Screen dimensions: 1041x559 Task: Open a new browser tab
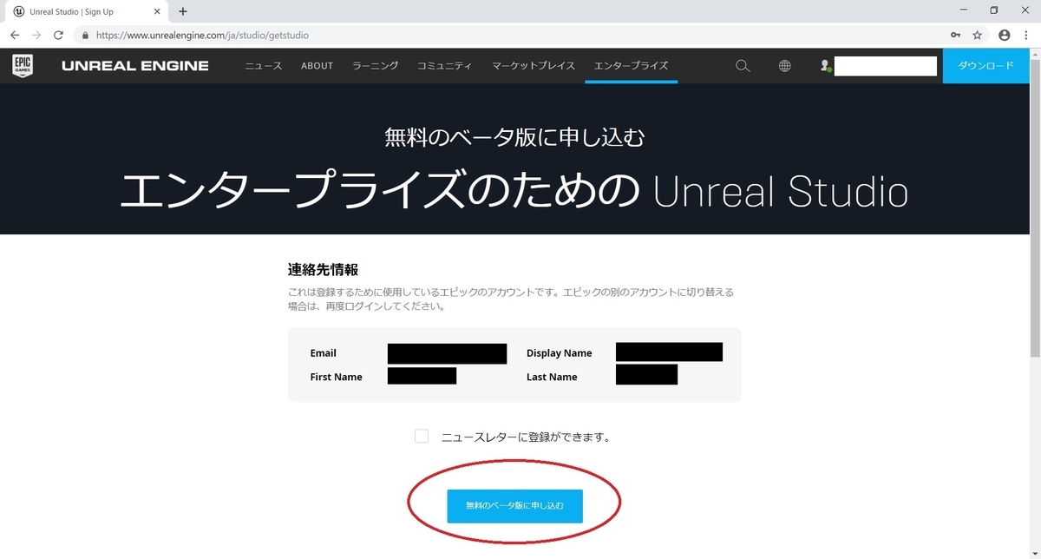[x=183, y=12]
